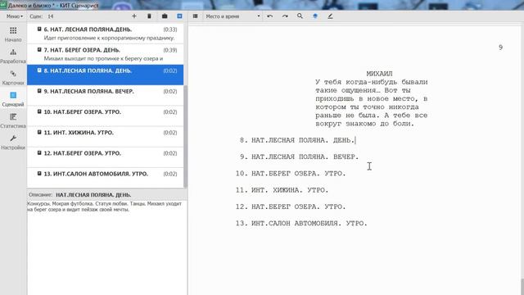Select scene 10. НАТ.БЕРЕГ ОЗЕРА. УТРО.

point(106,116)
